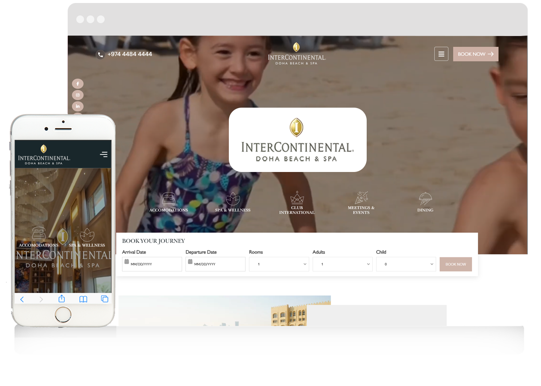Click the header BOOK NOW arrow button
This screenshot has width=541, height=386.
475,54
